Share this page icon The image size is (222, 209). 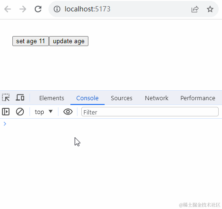195,9
